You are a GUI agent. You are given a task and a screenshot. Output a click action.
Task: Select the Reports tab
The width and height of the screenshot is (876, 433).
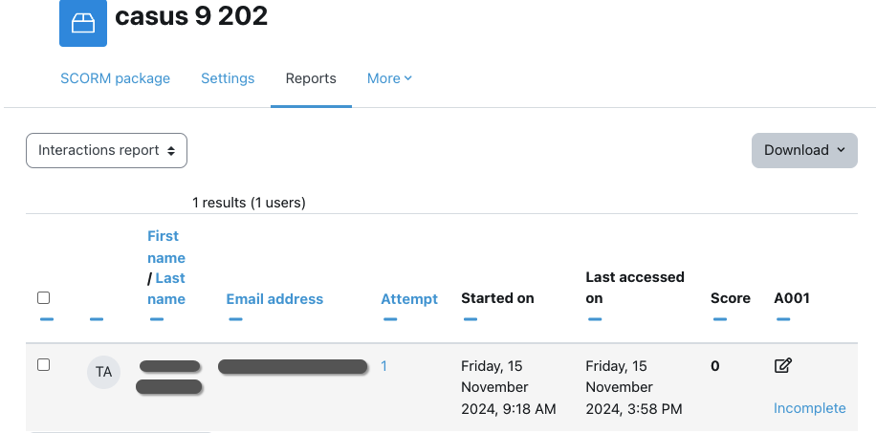point(311,78)
